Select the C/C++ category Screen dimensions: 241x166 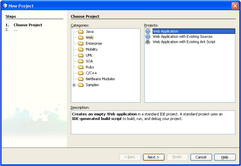(91, 73)
